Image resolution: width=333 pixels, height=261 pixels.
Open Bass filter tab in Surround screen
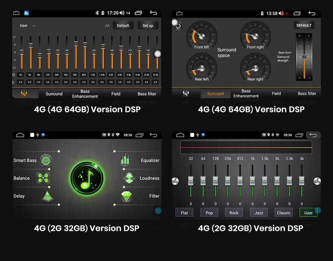point(307,93)
